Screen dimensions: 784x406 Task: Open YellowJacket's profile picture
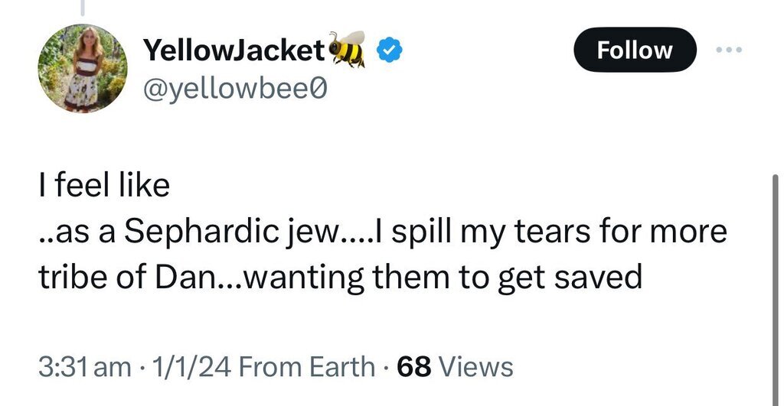(x=83, y=68)
